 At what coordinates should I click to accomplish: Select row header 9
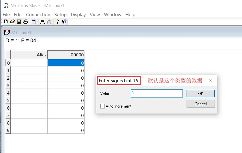(x=8, y=130)
